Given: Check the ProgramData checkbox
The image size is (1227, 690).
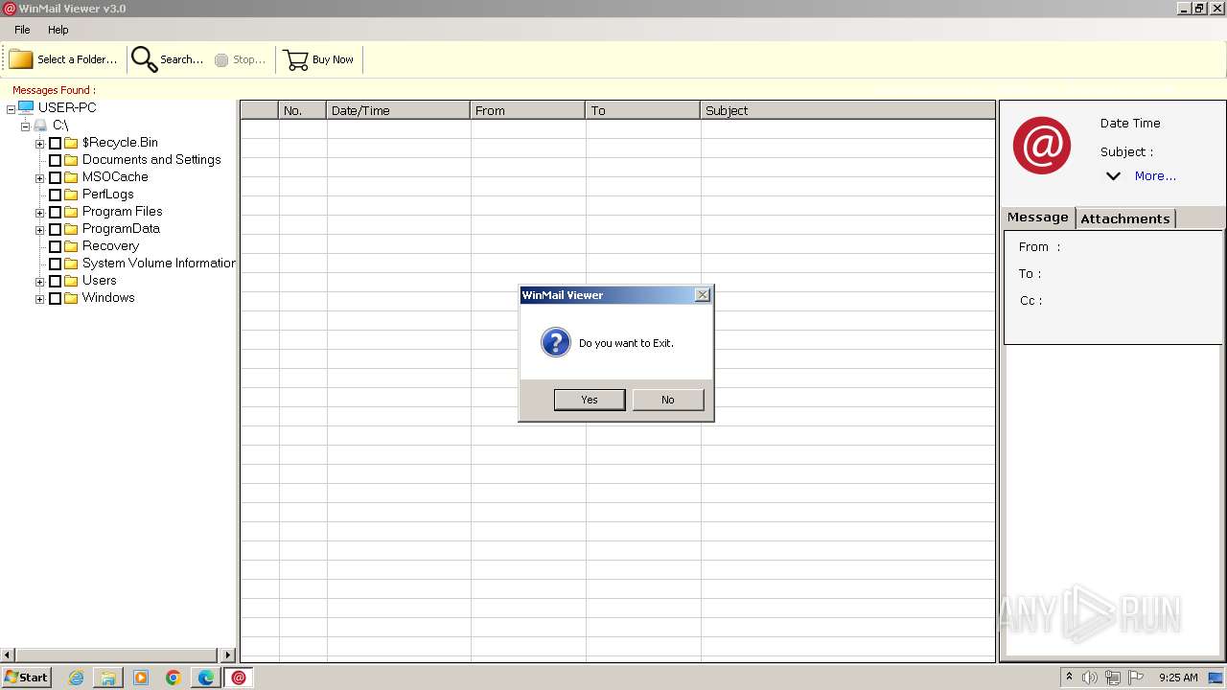Looking at the screenshot, I should point(55,230).
